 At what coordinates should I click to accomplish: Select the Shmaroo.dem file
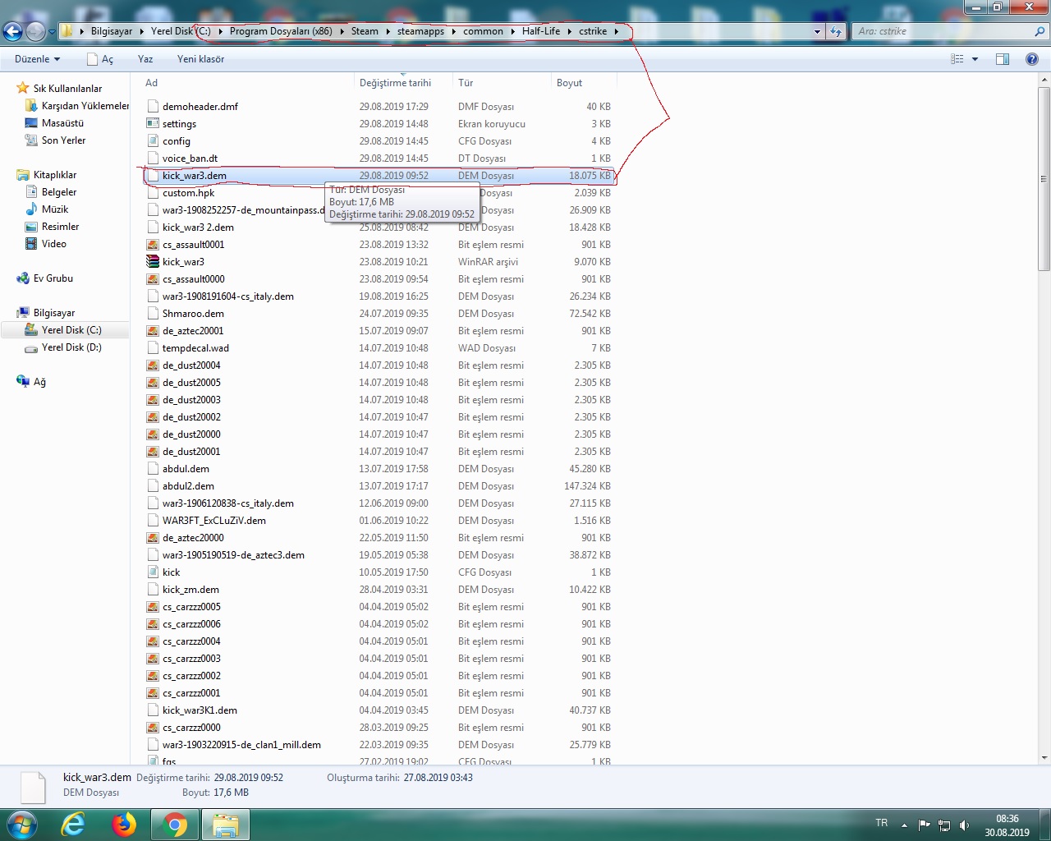(x=193, y=314)
